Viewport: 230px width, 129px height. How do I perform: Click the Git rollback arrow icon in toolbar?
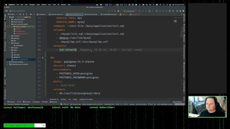click(x=173, y=11)
